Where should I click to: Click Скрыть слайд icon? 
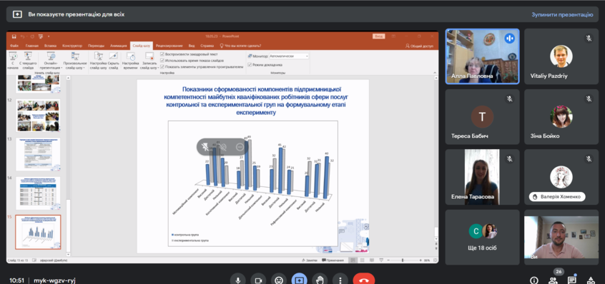tap(113, 61)
